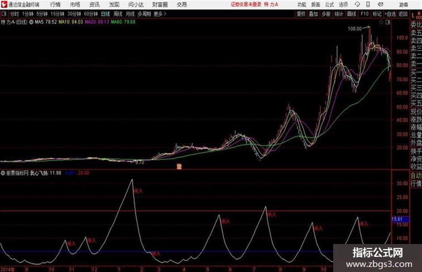The height and width of the screenshot is (272, 422).
Task: Open the 公式 menu
Action: pos(330,4)
